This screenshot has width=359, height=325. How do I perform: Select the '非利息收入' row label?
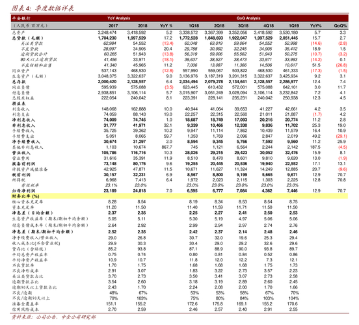point(23,125)
